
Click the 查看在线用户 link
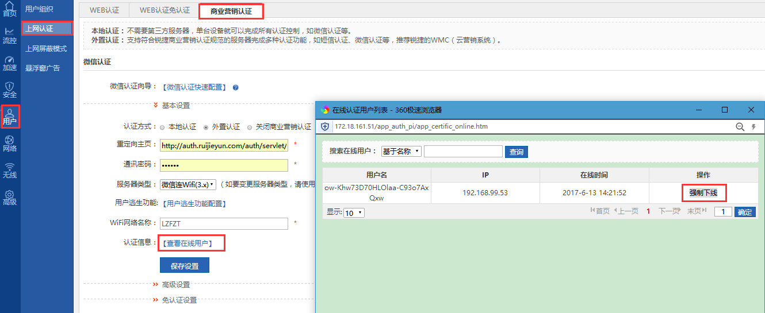click(x=188, y=244)
